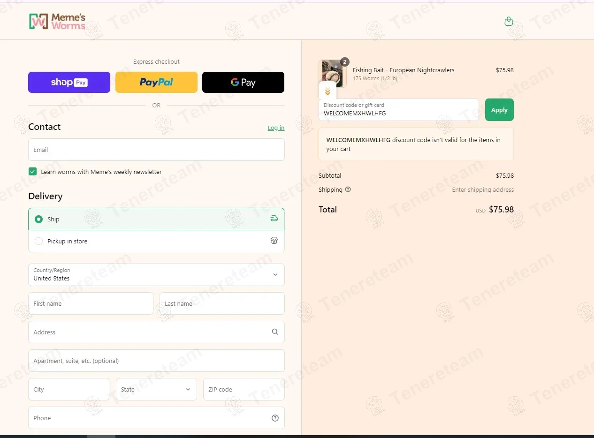Viewport: 594px width, 438px height.
Task: Focus the First name field
Action: (91, 303)
